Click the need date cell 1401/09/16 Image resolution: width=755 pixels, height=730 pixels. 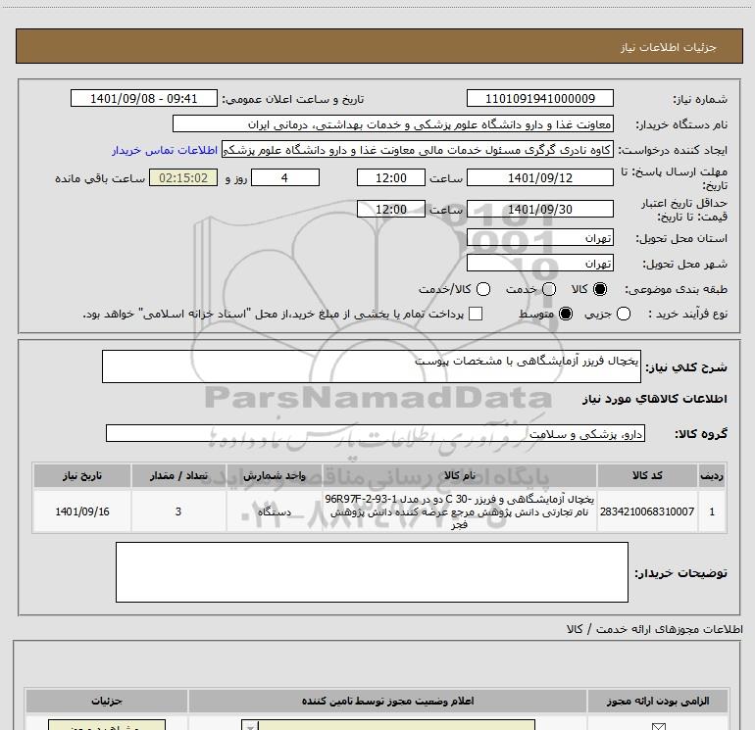click(x=81, y=511)
